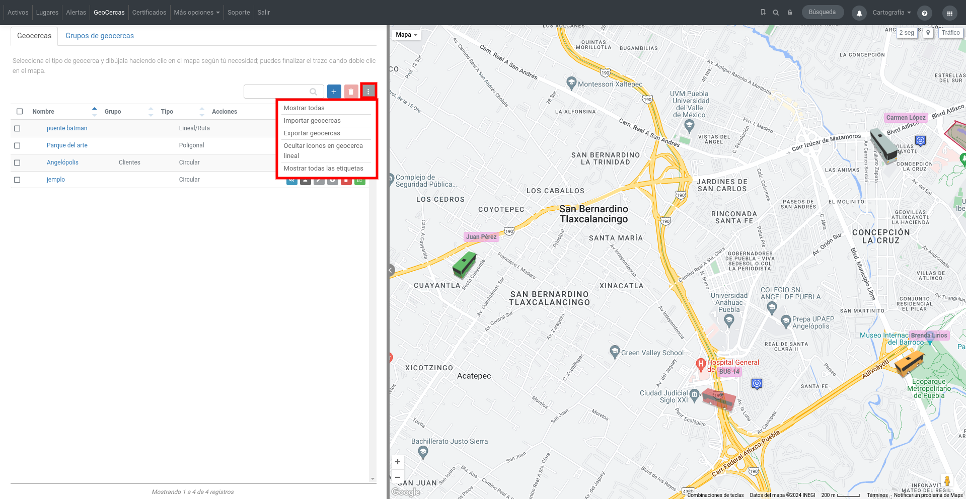Image resolution: width=966 pixels, height=499 pixels.
Task: Open the Alertas menu
Action: [76, 13]
